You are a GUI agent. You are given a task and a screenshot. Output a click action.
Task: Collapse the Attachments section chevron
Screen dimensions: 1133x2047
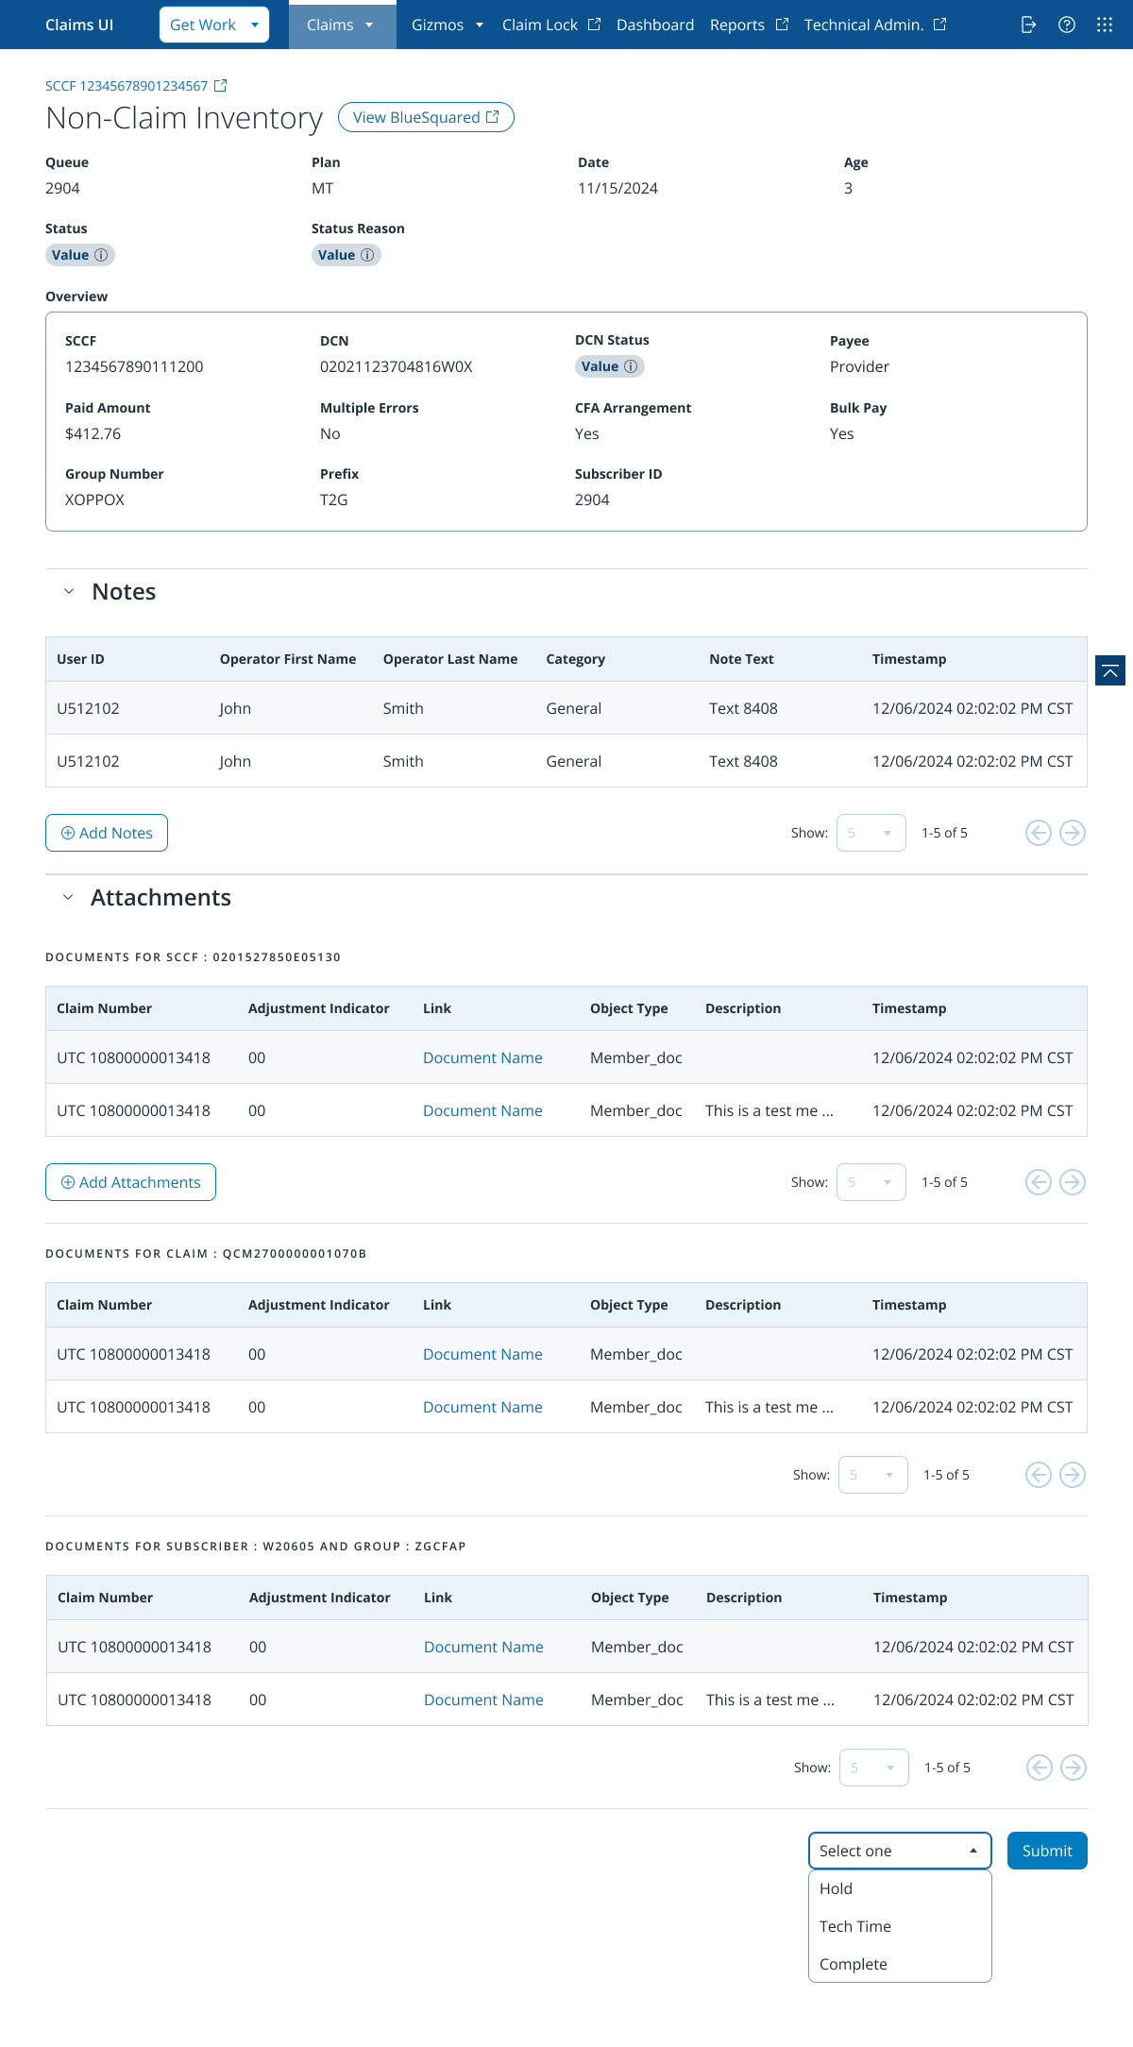point(68,897)
